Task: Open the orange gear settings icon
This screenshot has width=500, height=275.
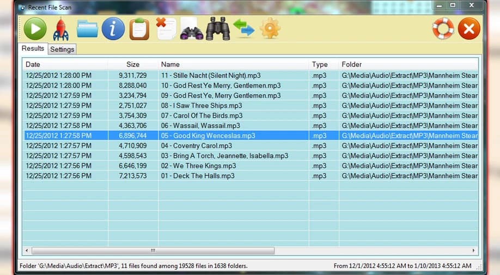Action: pyautogui.click(x=270, y=28)
